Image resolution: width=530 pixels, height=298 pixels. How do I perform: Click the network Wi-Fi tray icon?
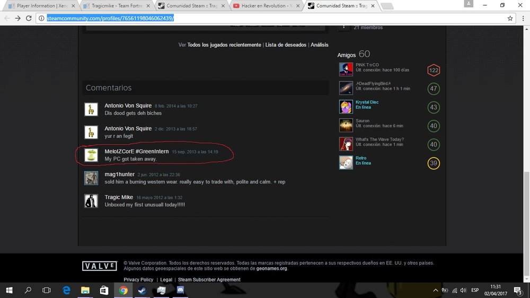click(x=454, y=290)
